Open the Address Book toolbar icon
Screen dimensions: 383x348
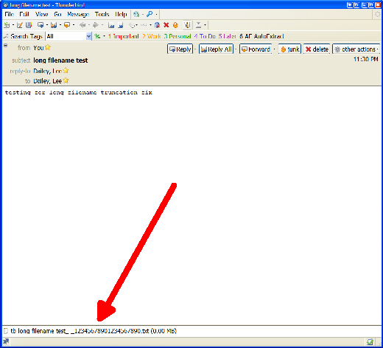point(29,25)
